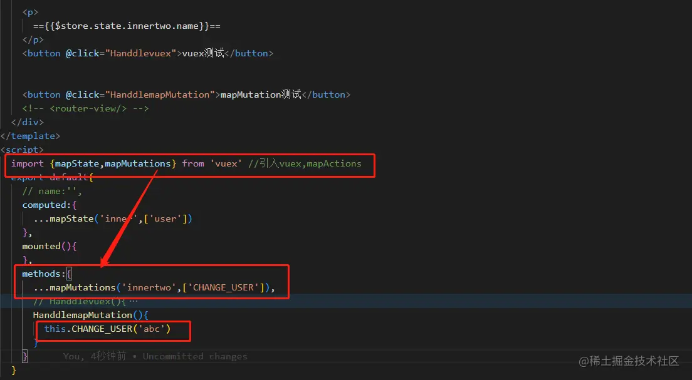This screenshot has height=380, width=692.
Task: Click the closing </template> tag
Action: pos(30,136)
